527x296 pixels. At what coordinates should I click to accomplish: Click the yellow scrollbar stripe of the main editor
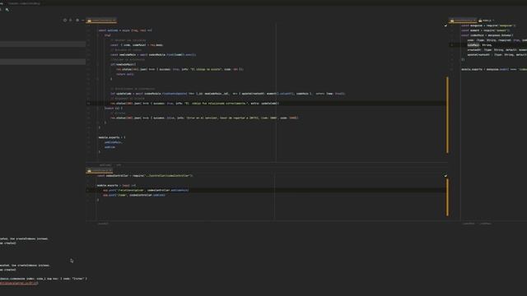pyautogui.click(x=447, y=115)
